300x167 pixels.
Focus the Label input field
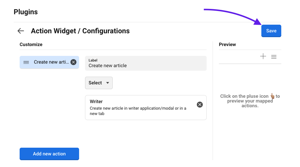(x=146, y=66)
